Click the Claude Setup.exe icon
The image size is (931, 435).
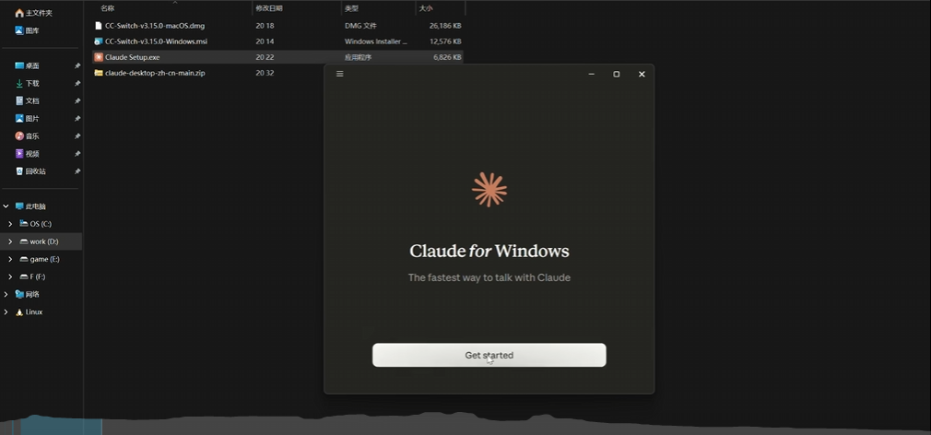(99, 57)
